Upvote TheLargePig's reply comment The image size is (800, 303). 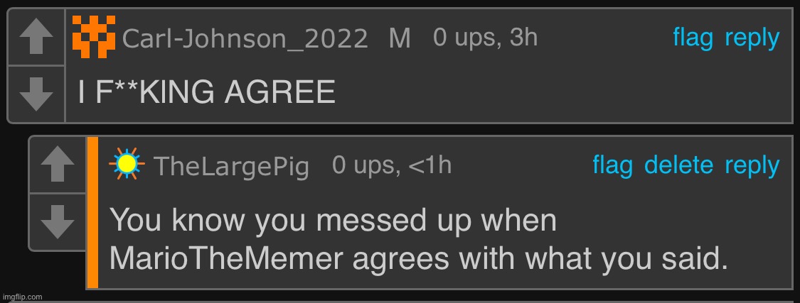pyautogui.click(x=57, y=165)
